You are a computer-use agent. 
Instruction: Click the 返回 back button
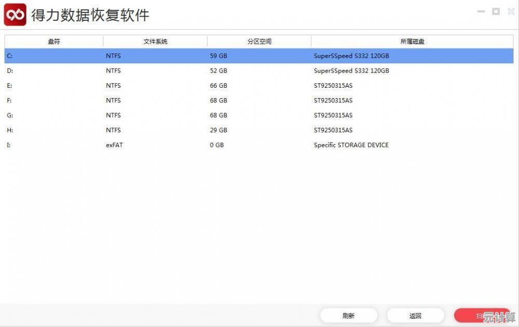(x=415, y=316)
